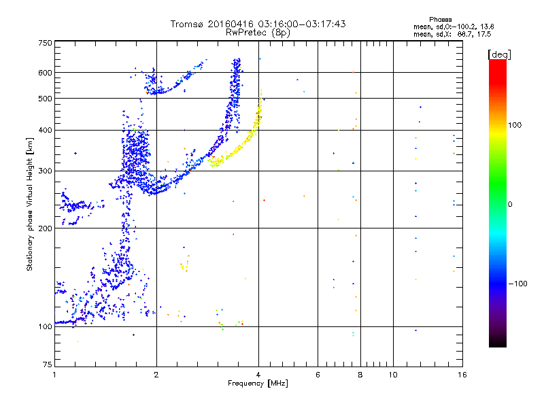This screenshot has height=408, width=544.
Task: Click the '6' frequency axis label
Action: 318,375
